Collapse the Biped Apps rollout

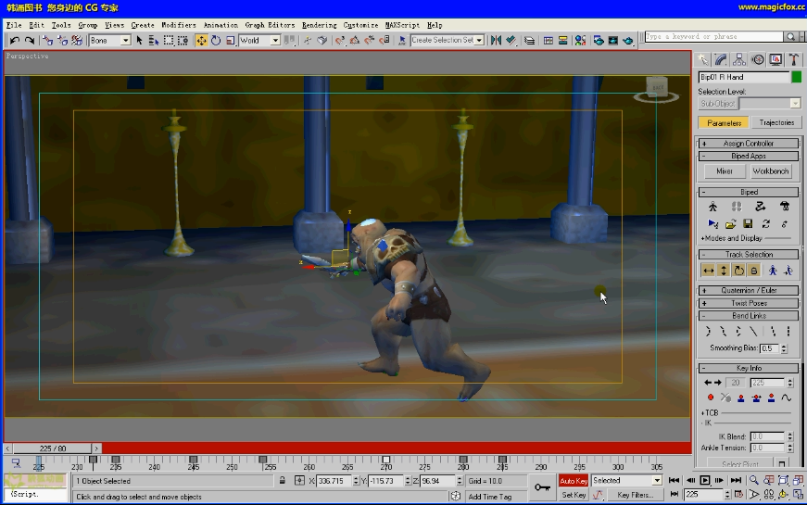click(749, 156)
